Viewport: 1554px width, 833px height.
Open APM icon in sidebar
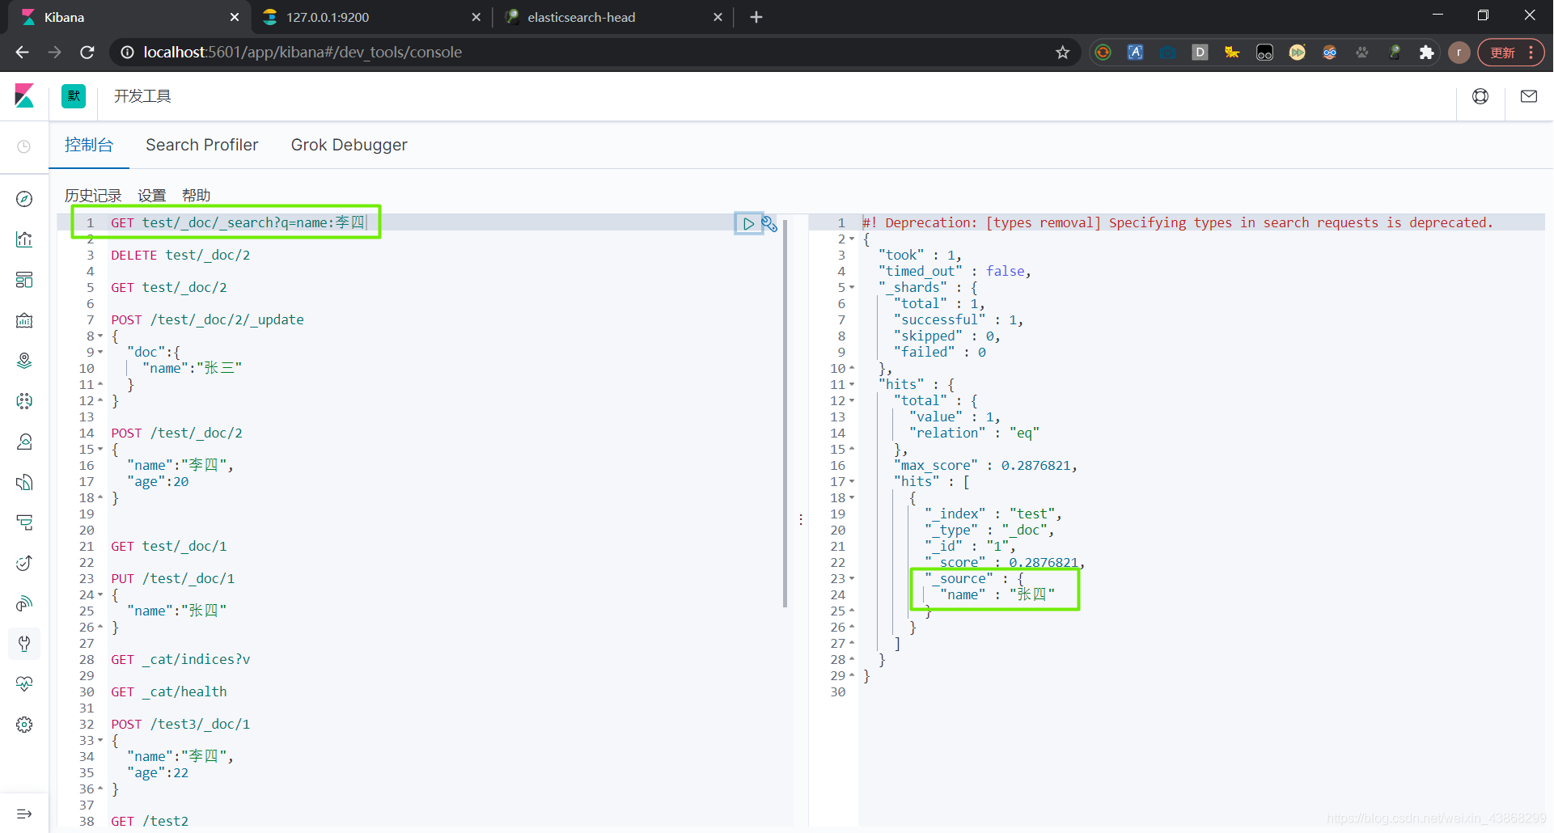pos(24,522)
